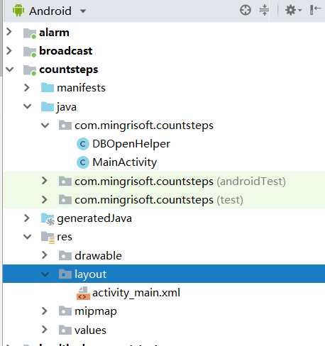Click the values folder icon
This screenshot has width=325, height=346.
(65, 330)
